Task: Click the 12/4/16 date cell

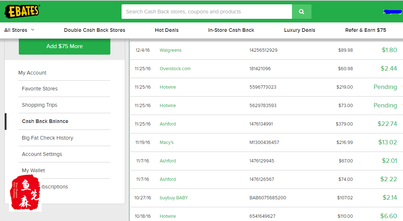Action: [x=143, y=50]
